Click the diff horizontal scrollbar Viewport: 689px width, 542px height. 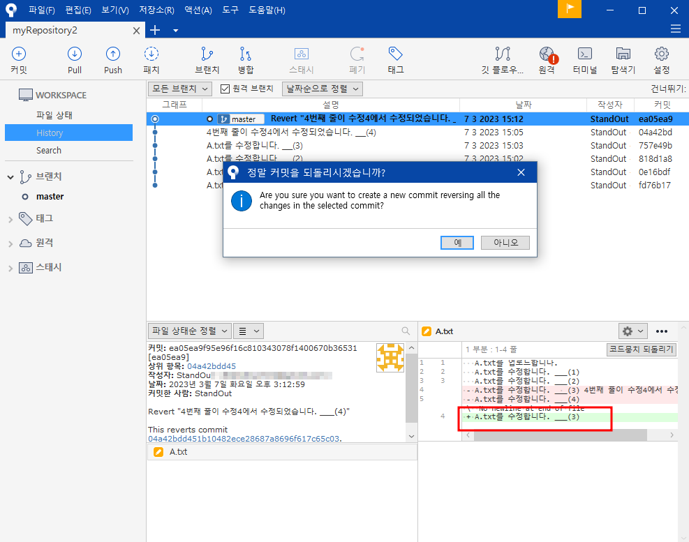click(x=561, y=435)
